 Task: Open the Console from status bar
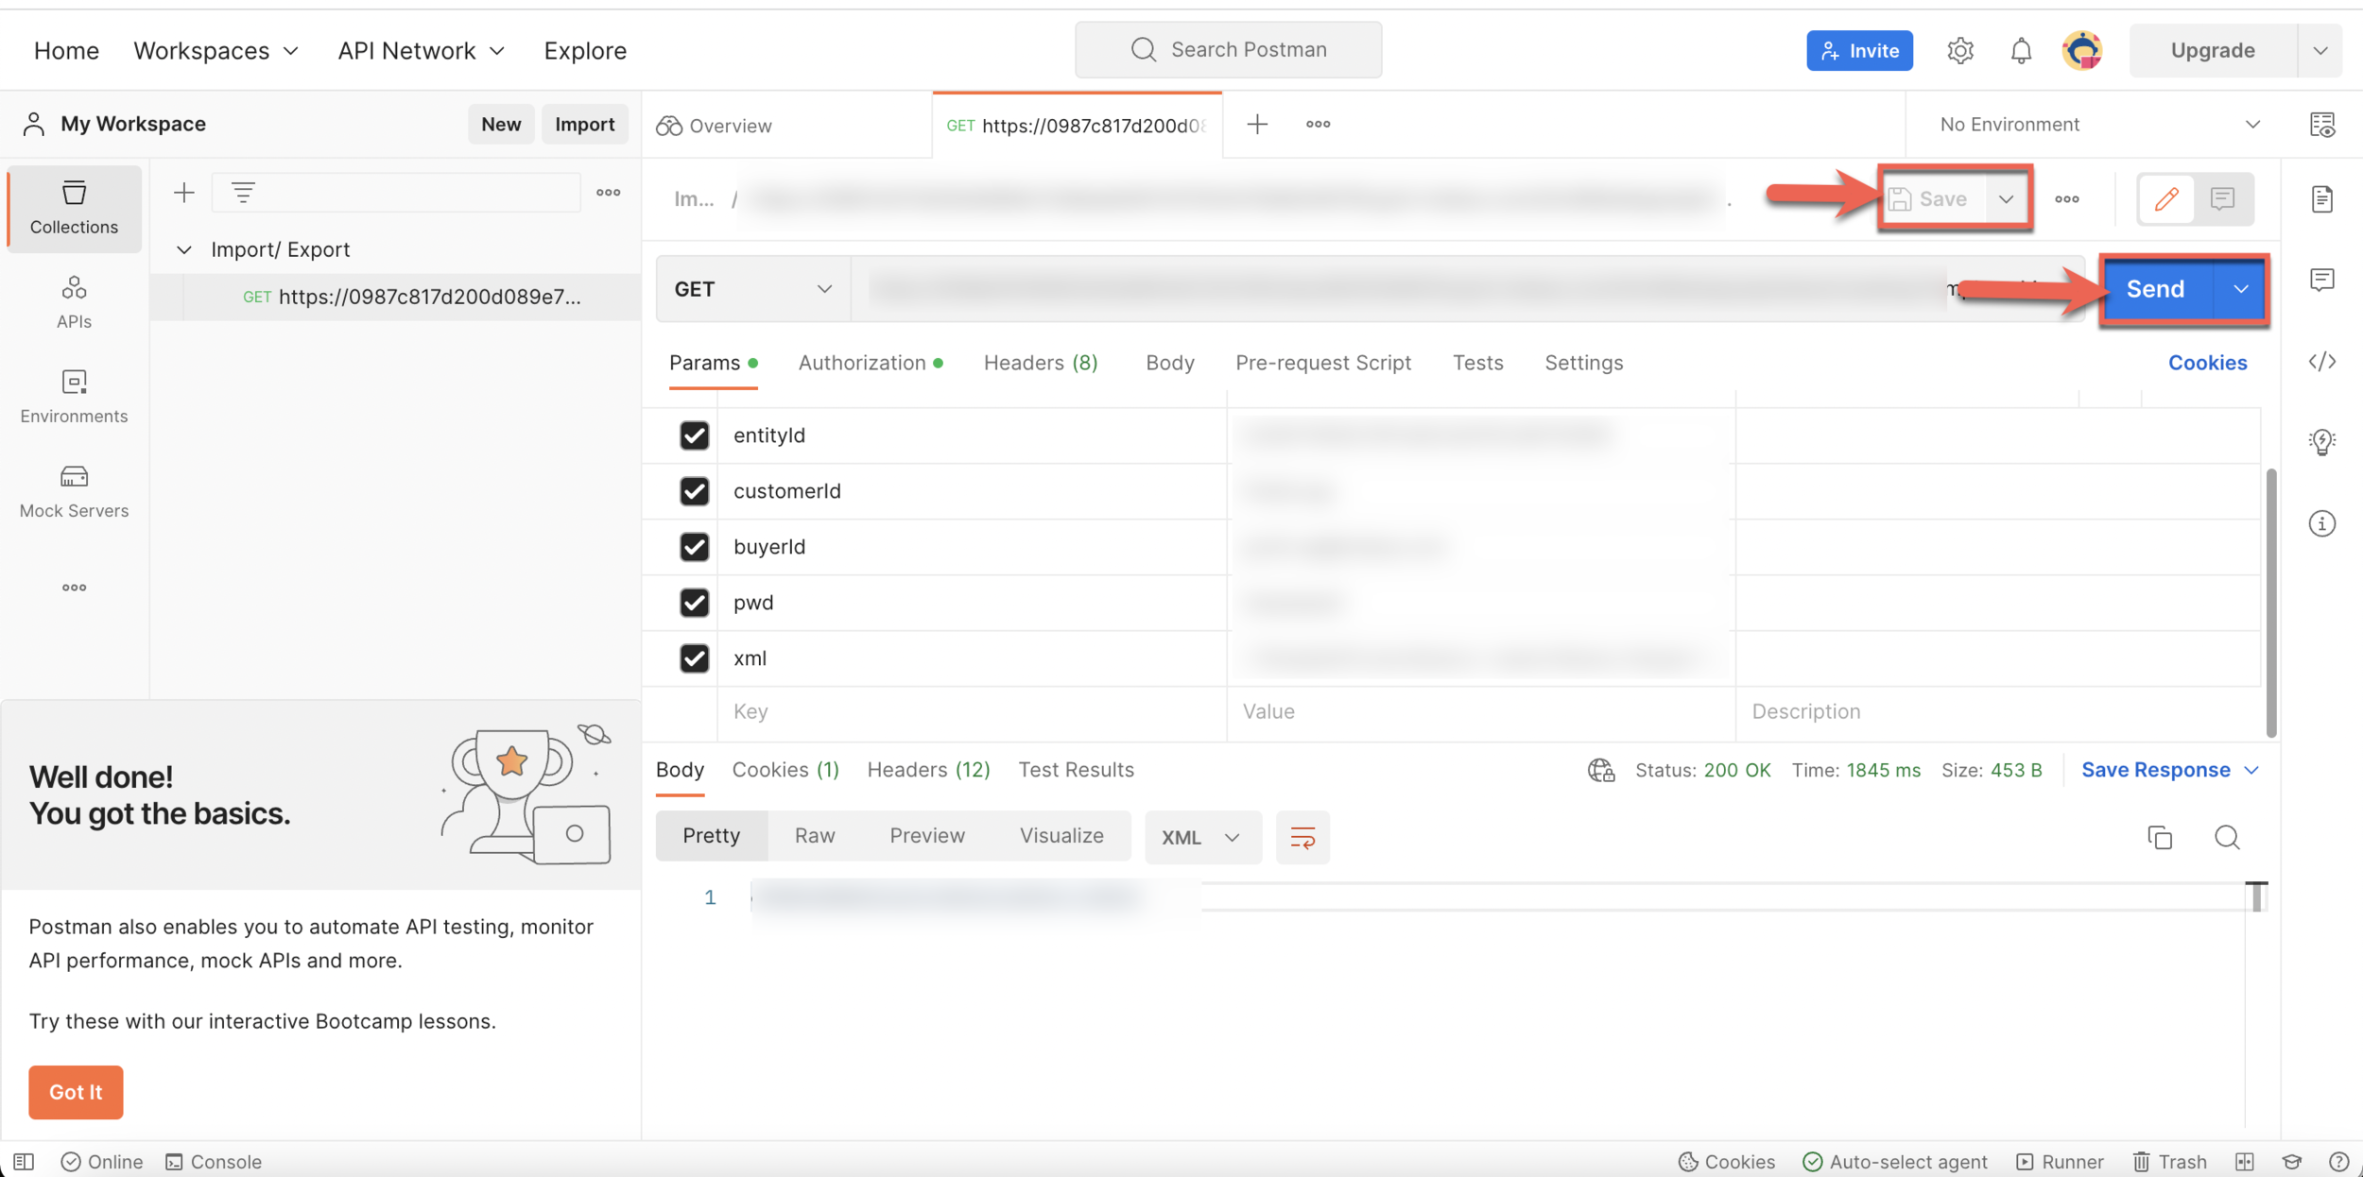pos(214,1161)
